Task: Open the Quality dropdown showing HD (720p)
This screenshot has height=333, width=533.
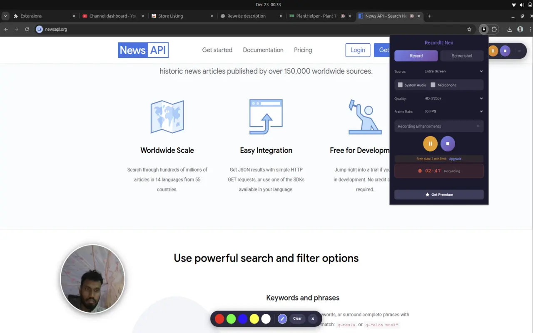Action: (x=453, y=99)
